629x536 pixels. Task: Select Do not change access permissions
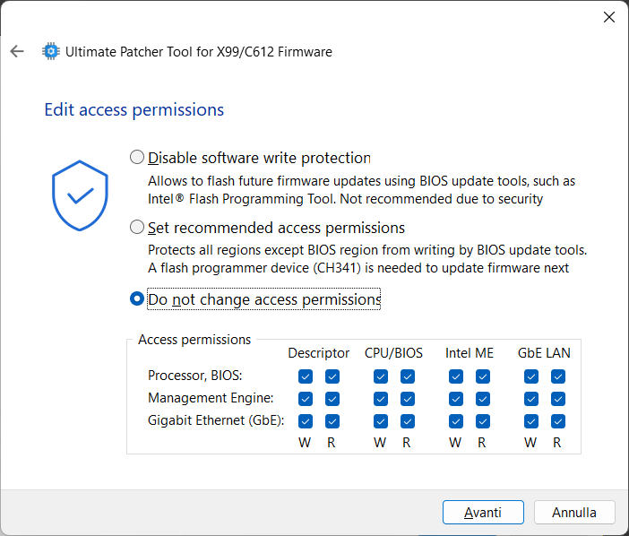coord(137,299)
